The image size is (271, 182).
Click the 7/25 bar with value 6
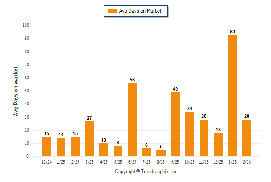click(147, 153)
